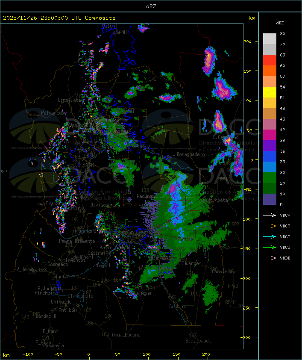
Task: Click the 2025/11/26 23:00:00 UTC Composite timestamp
Action: point(59,18)
